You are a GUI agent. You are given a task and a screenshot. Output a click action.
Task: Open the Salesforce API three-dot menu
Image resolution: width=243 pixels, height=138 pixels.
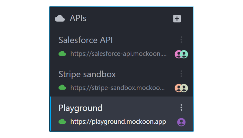tap(181, 40)
